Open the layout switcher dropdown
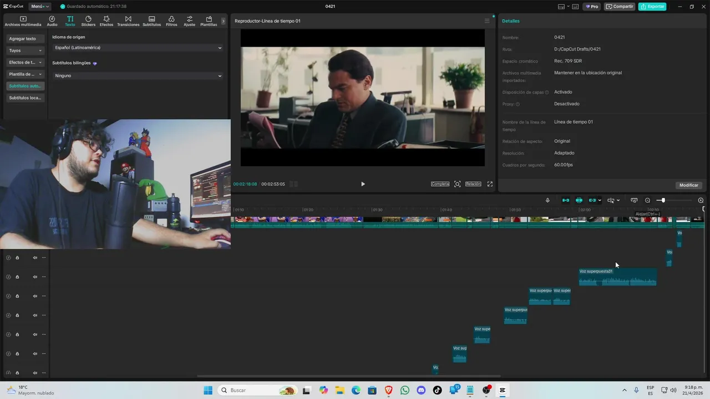The width and height of the screenshot is (710, 399). coord(563,7)
